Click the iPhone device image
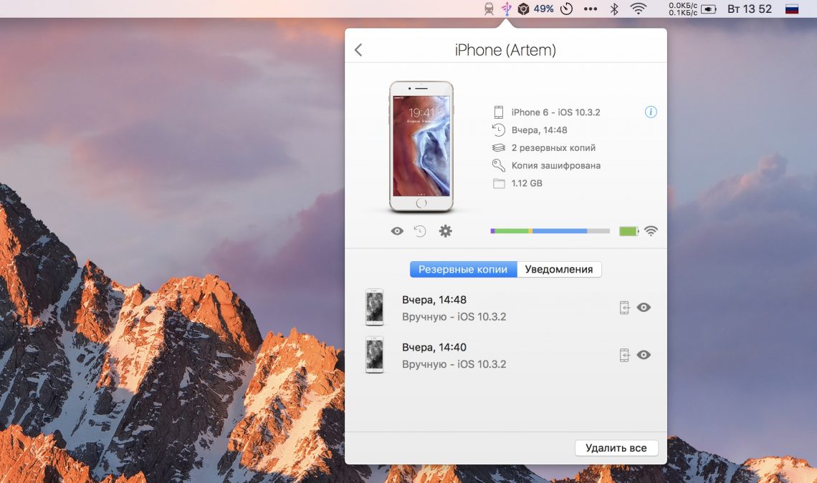Screen dimensions: 817x483 pos(421,147)
